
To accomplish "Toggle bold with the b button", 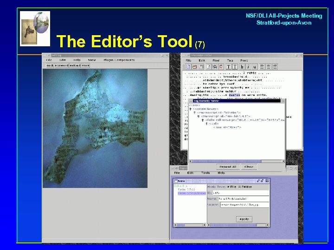I will pos(242,67).
